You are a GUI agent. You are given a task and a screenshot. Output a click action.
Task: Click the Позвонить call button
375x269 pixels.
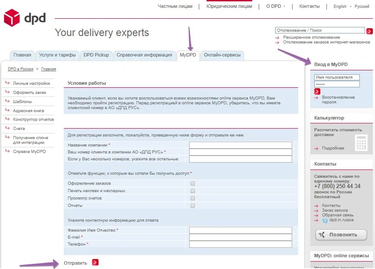pos(341,235)
